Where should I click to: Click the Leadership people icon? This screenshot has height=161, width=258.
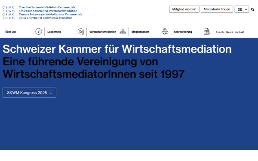(81, 31)
